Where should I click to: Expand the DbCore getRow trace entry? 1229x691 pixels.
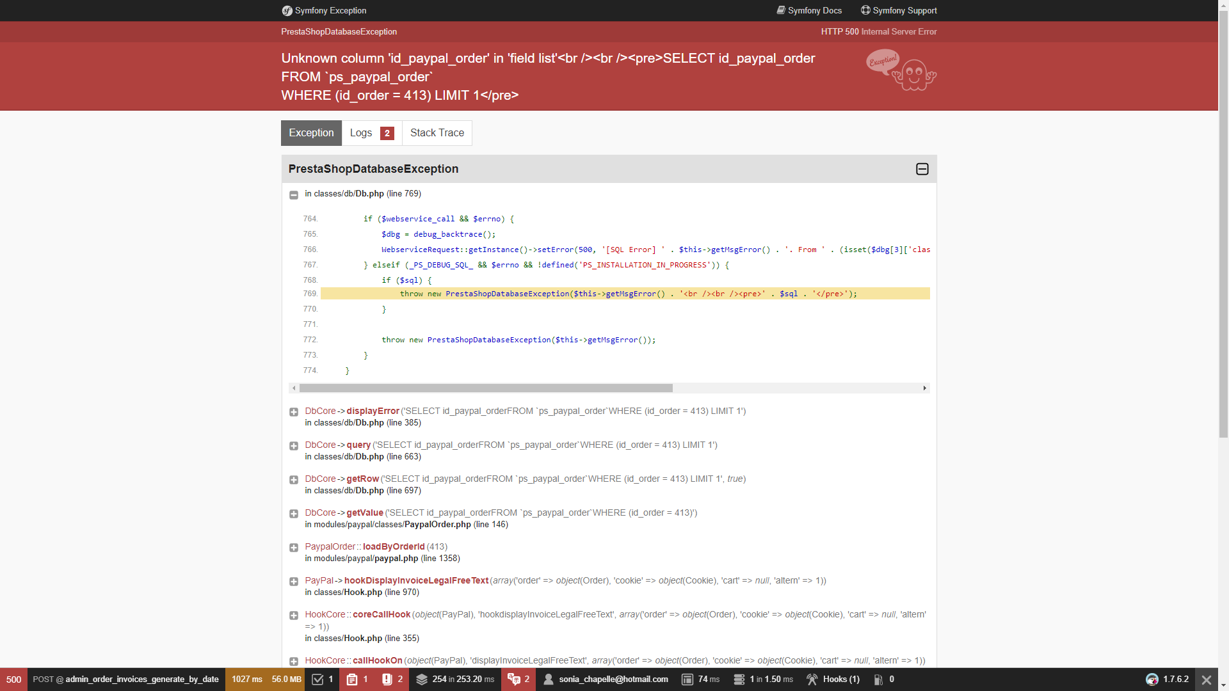(x=294, y=480)
